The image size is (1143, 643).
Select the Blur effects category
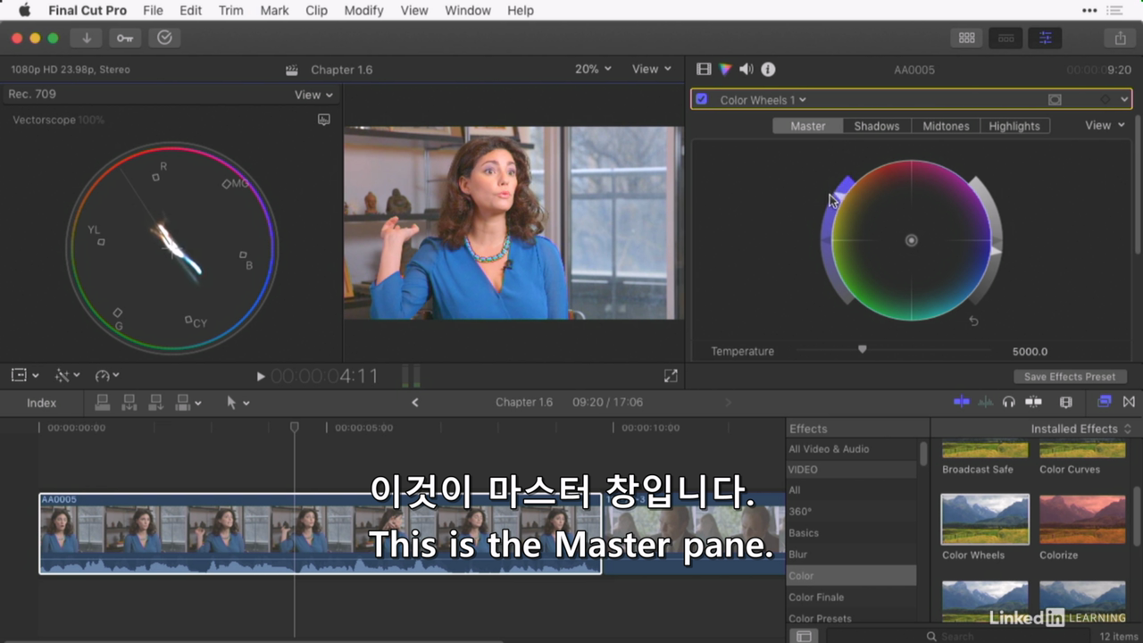pyautogui.click(x=797, y=555)
